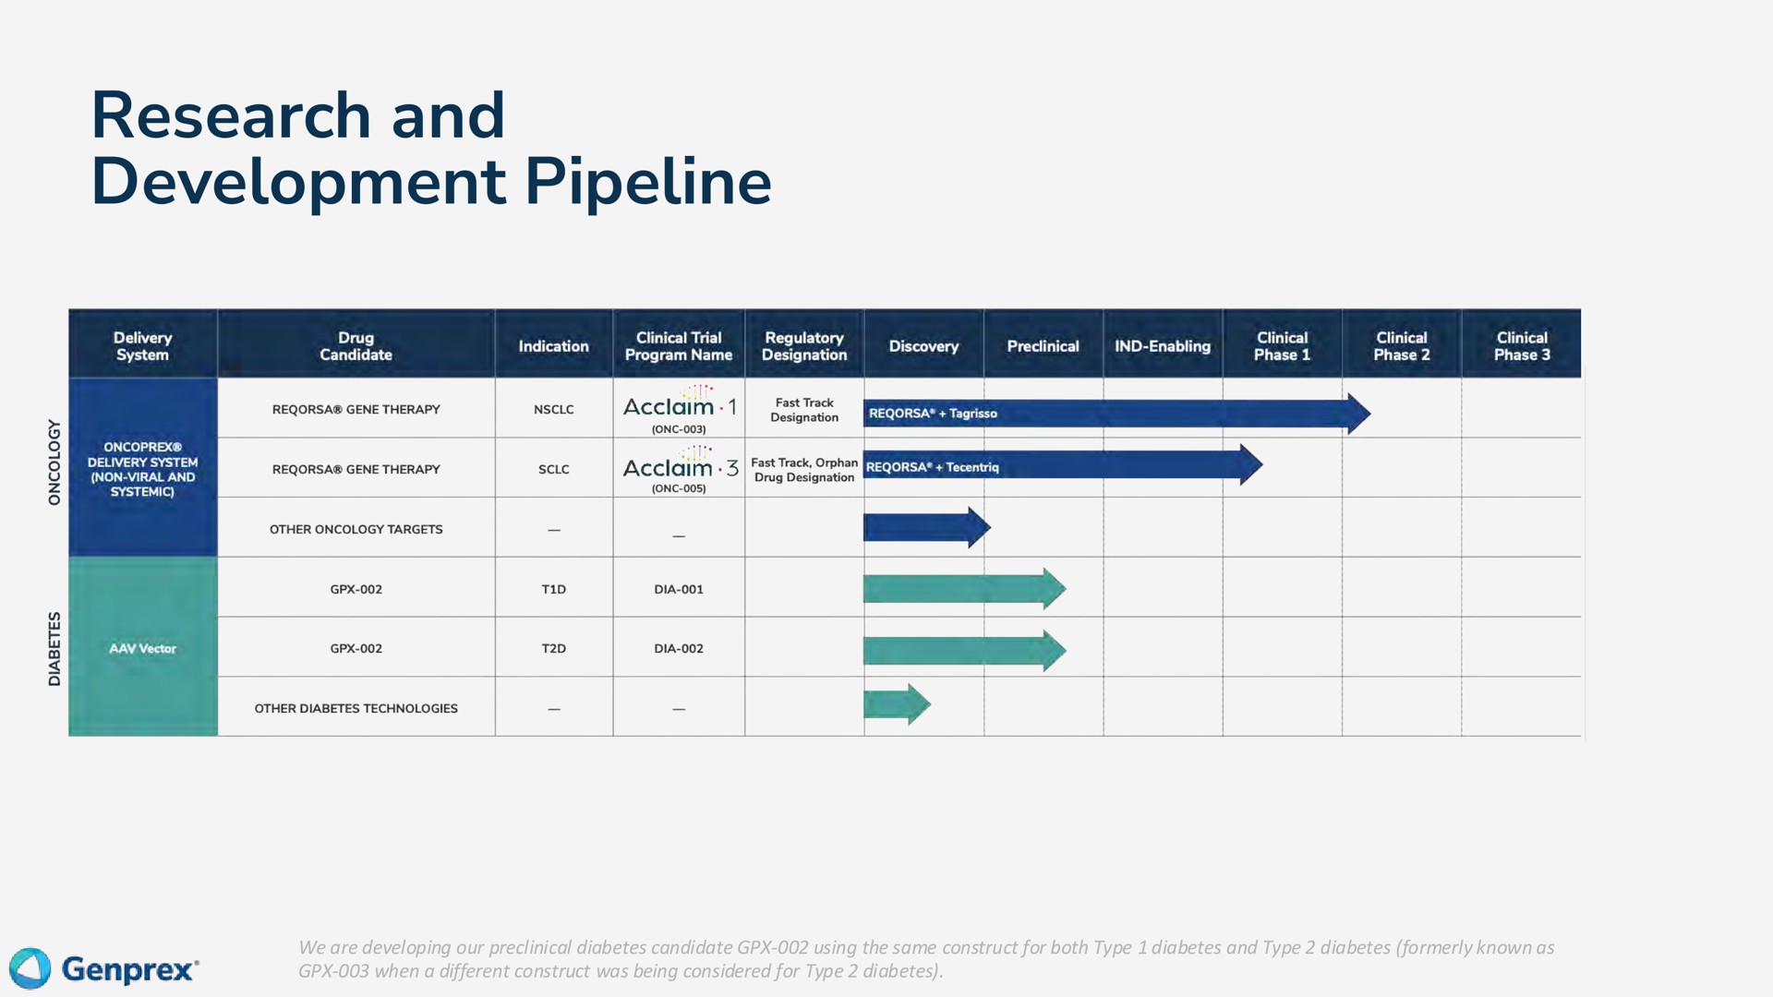Select the Preclinical column header
Image resolution: width=1773 pixels, height=997 pixels.
[x=1043, y=344]
